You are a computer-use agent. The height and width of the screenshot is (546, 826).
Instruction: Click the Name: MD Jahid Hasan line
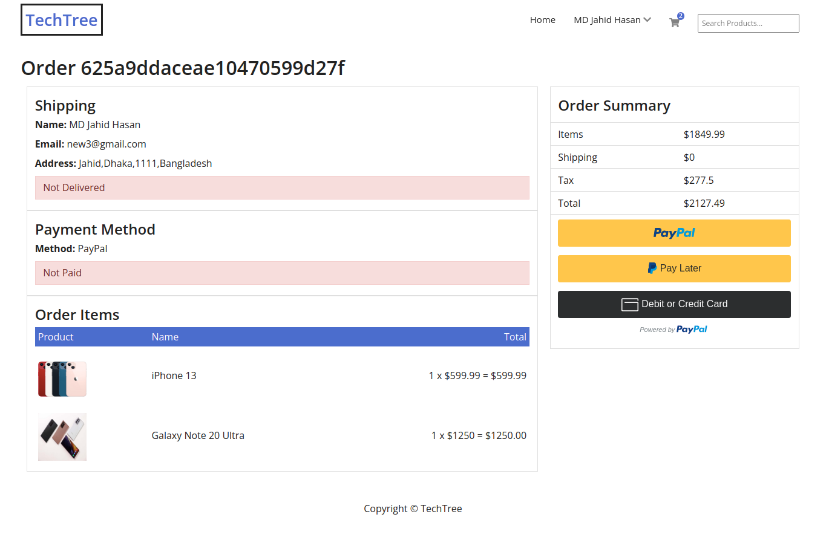(88, 125)
